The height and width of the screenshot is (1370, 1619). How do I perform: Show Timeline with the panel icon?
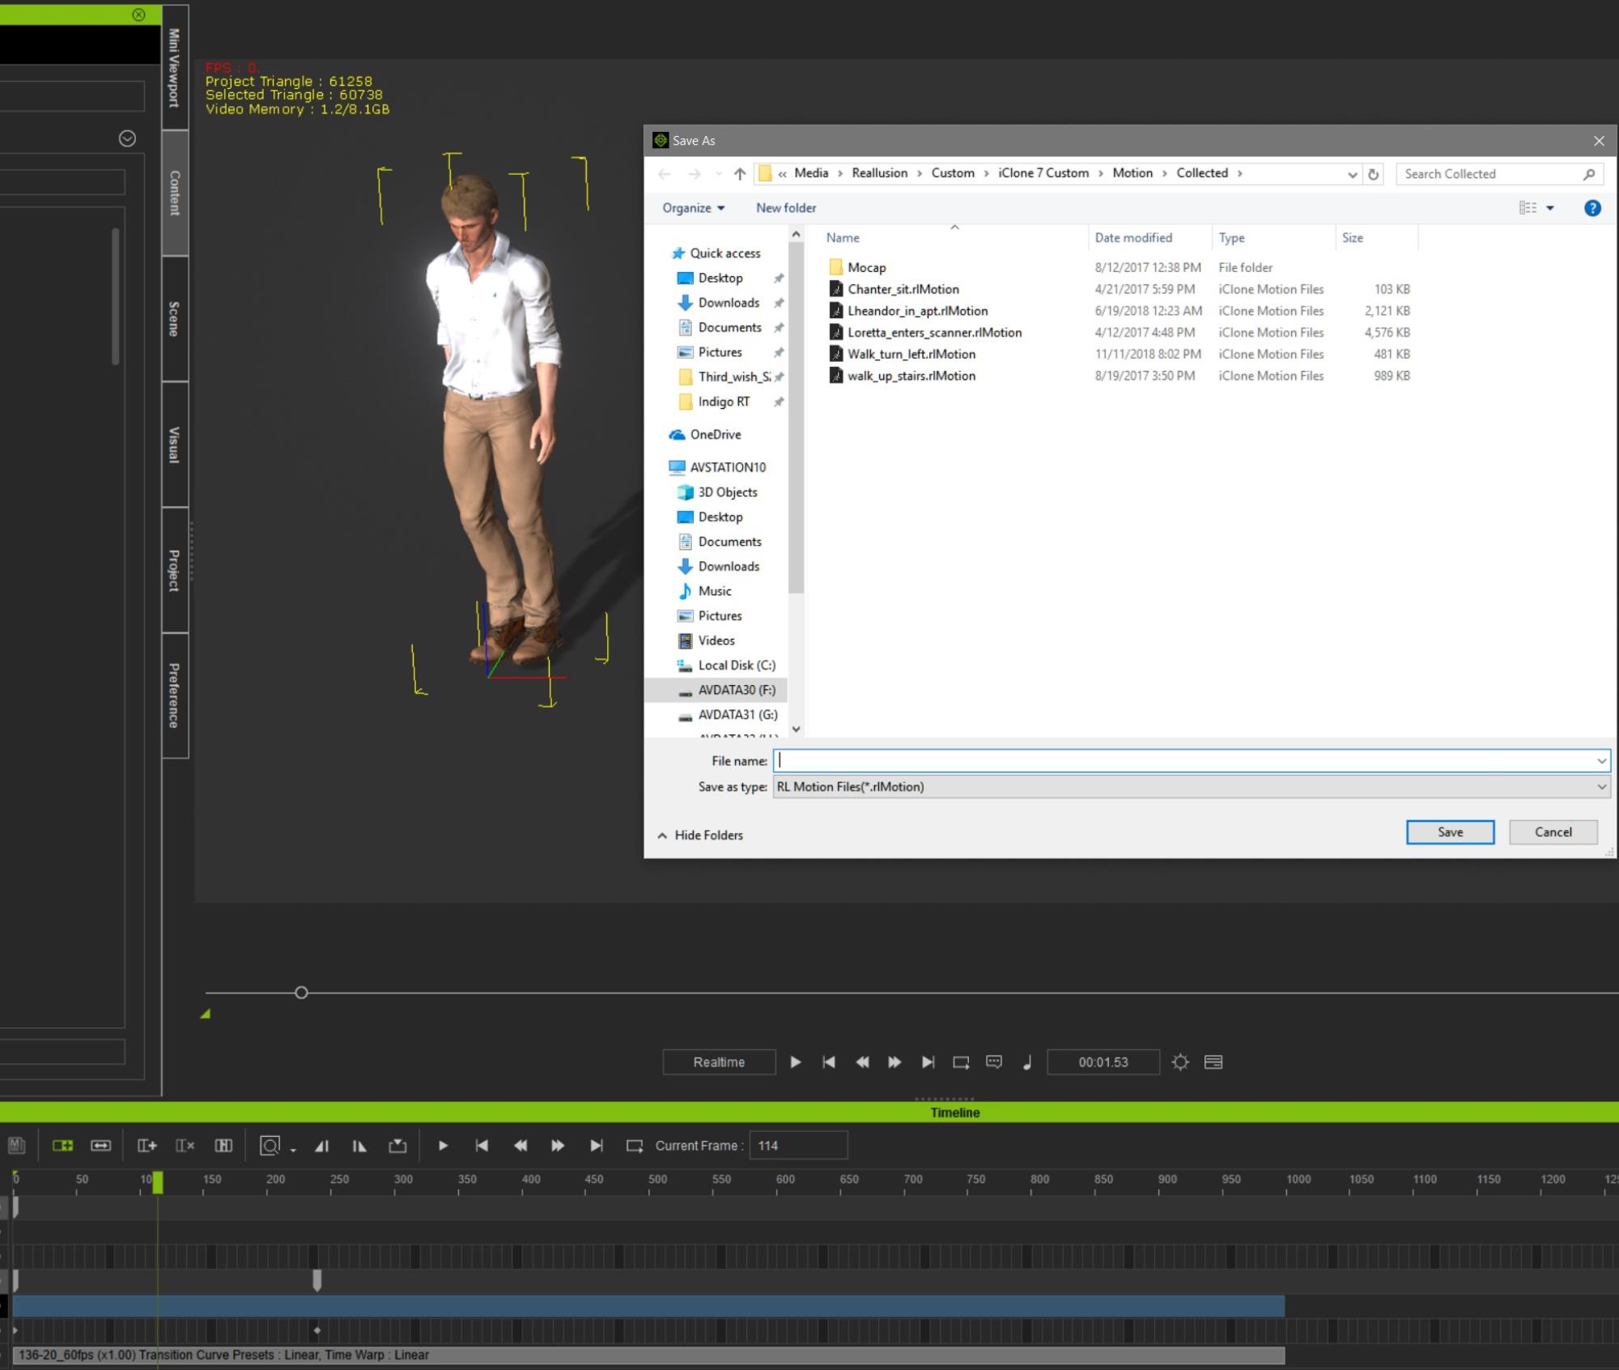tap(1213, 1062)
